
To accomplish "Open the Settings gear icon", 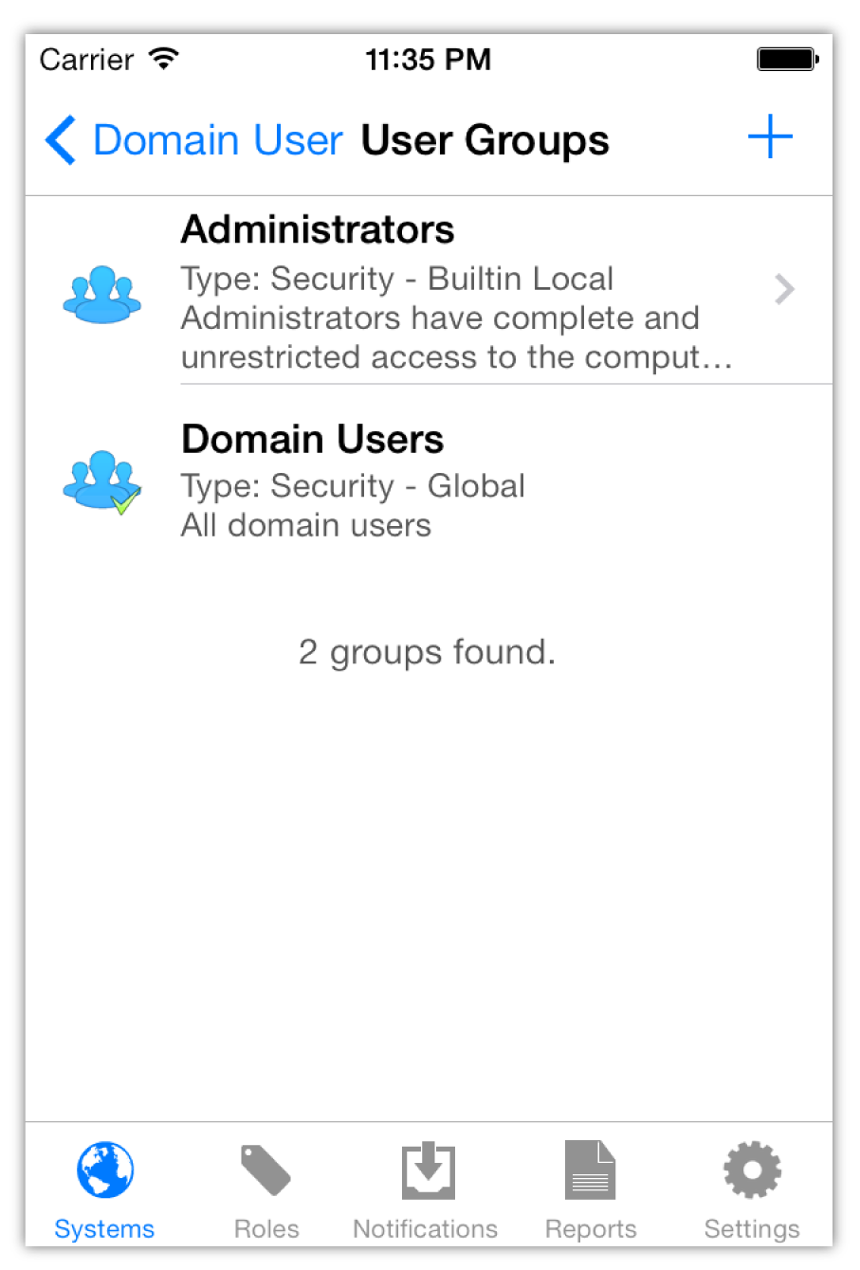I will (752, 1170).
